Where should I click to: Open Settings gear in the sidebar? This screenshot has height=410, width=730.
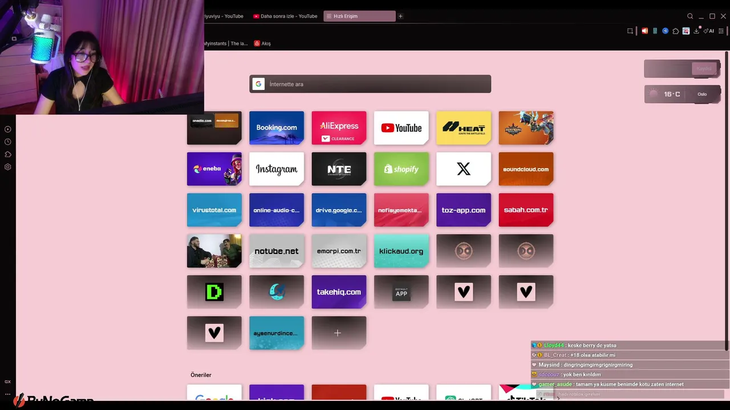coord(8,167)
